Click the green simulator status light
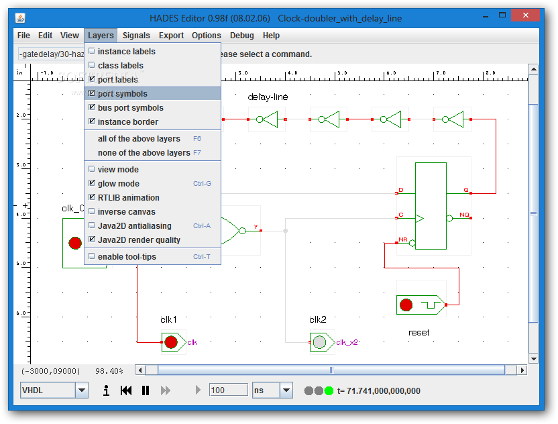 329,391
